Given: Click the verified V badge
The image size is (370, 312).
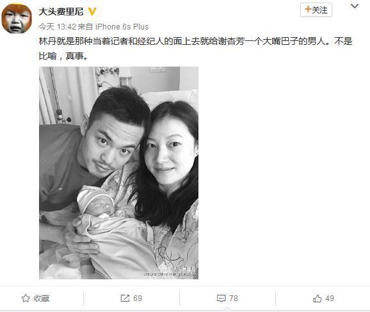Looking at the screenshot, I should [92, 12].
